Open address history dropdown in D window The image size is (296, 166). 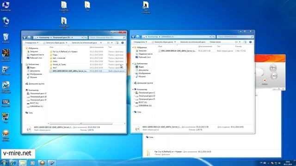click(x=82, y=37)
